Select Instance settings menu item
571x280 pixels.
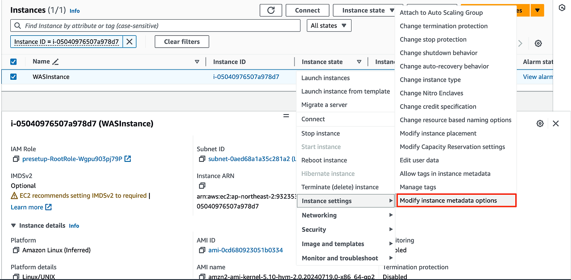[x=346, y=201]
